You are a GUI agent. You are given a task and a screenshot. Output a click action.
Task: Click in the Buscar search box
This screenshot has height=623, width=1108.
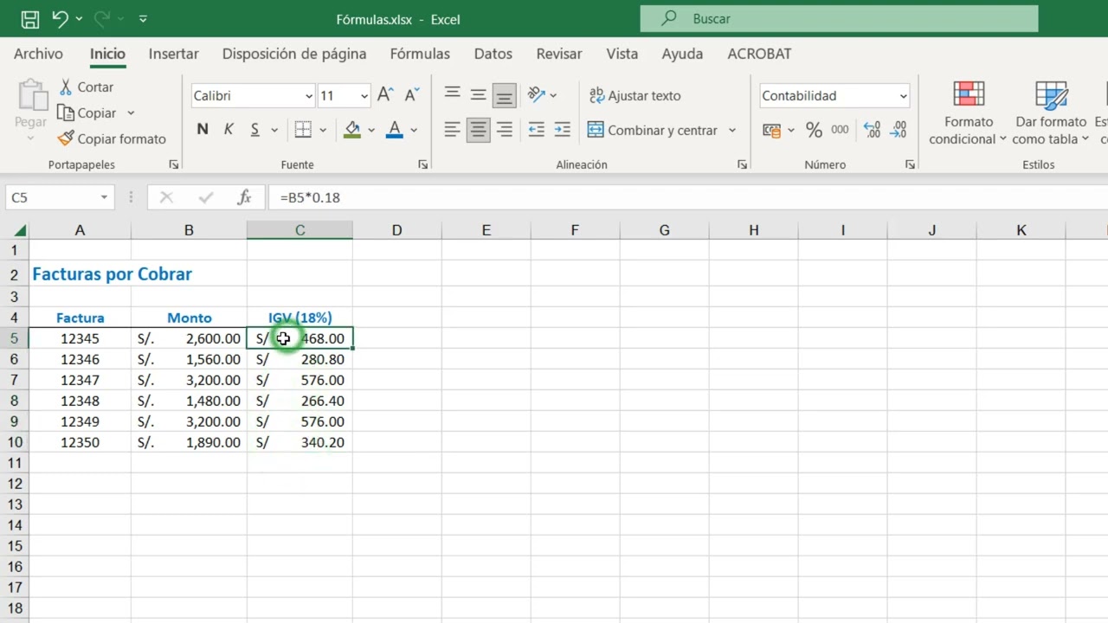tap(839, 18)
